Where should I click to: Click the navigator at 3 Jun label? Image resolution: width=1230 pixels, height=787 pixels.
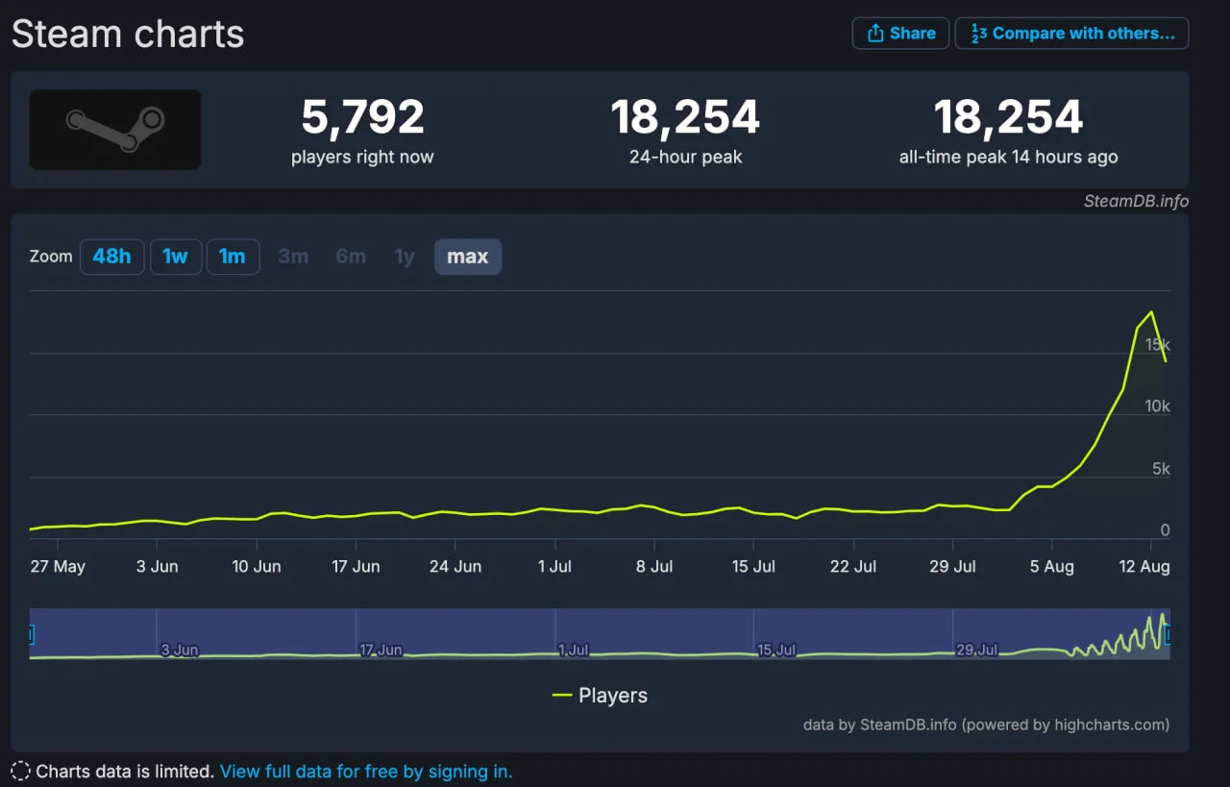click(179, 651)
